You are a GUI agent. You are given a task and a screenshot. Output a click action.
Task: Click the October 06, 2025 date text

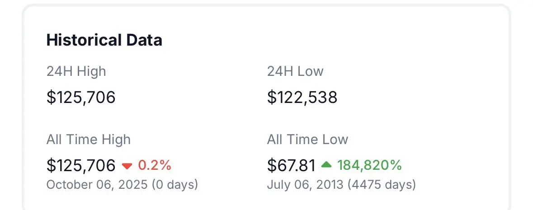pos(97,185)
